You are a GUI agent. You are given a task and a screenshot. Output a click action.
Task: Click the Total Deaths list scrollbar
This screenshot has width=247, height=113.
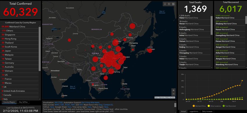point(212,25)
